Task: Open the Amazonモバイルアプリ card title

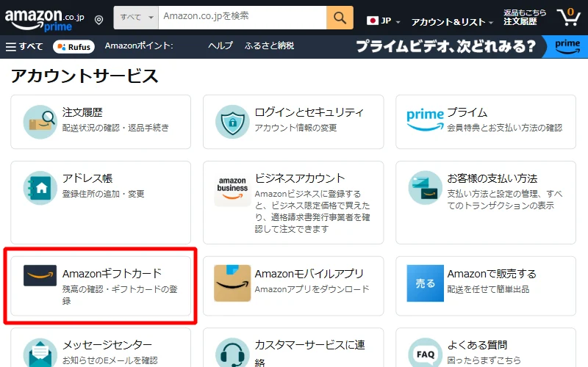Action: [309, 274]
